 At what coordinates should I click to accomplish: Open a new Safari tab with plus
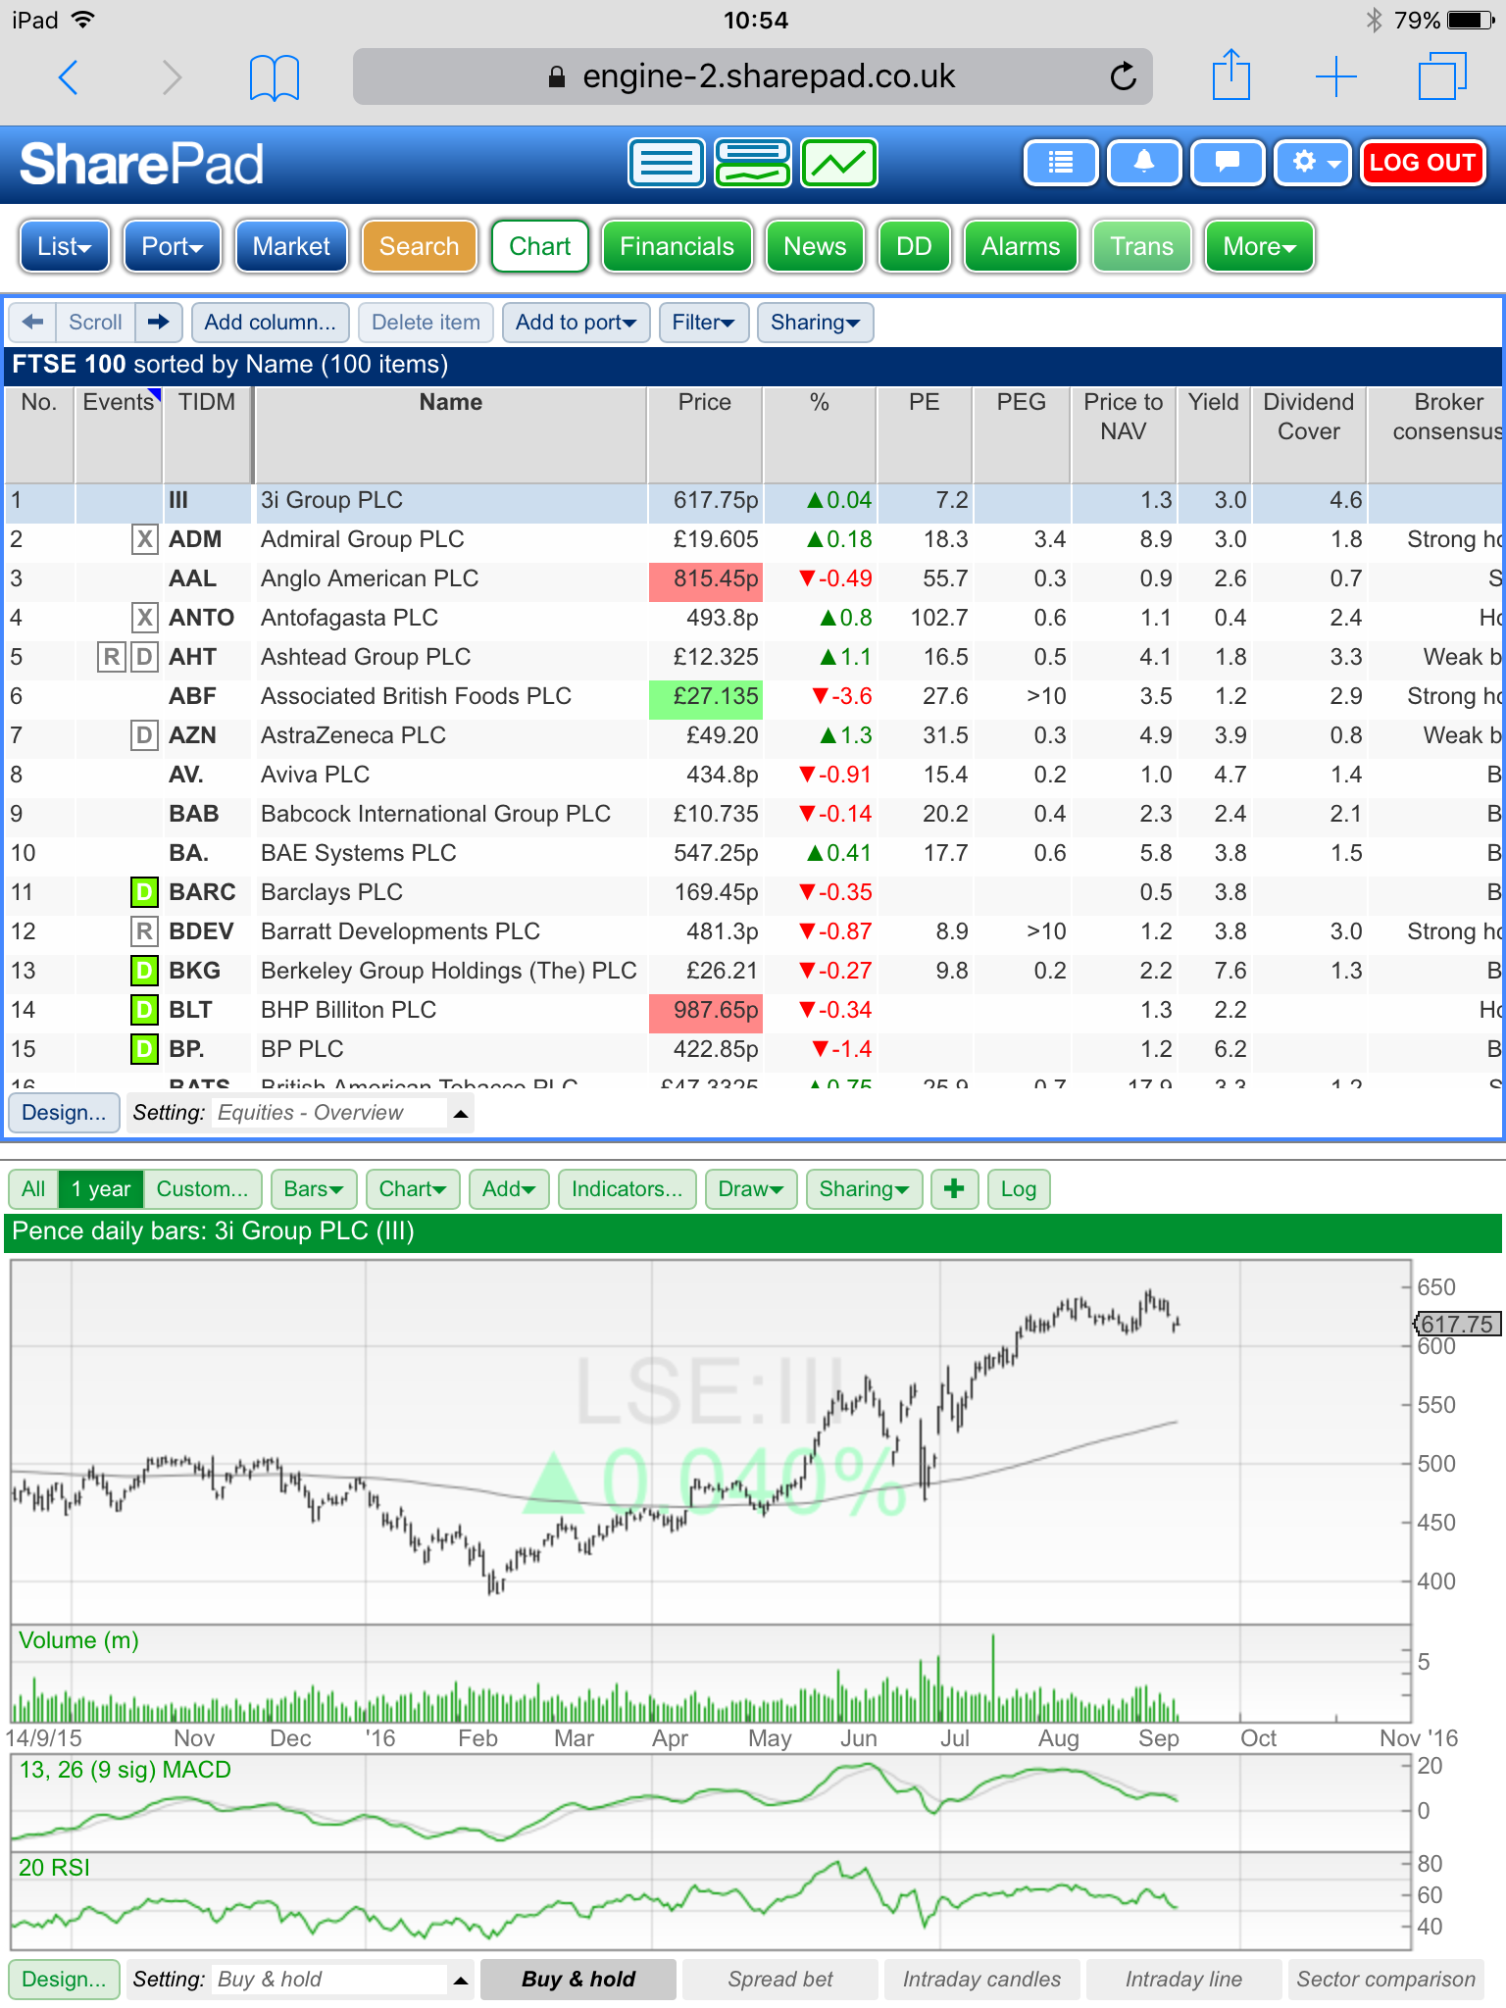tap(1335, 76)
